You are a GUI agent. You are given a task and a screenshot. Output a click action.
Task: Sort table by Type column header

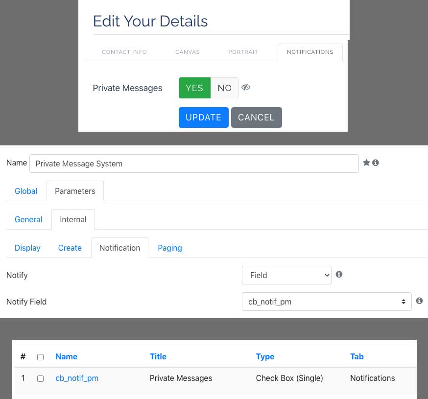click(265, 356)
